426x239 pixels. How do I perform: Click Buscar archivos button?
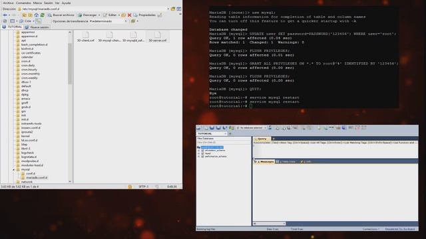pos(61,15)
